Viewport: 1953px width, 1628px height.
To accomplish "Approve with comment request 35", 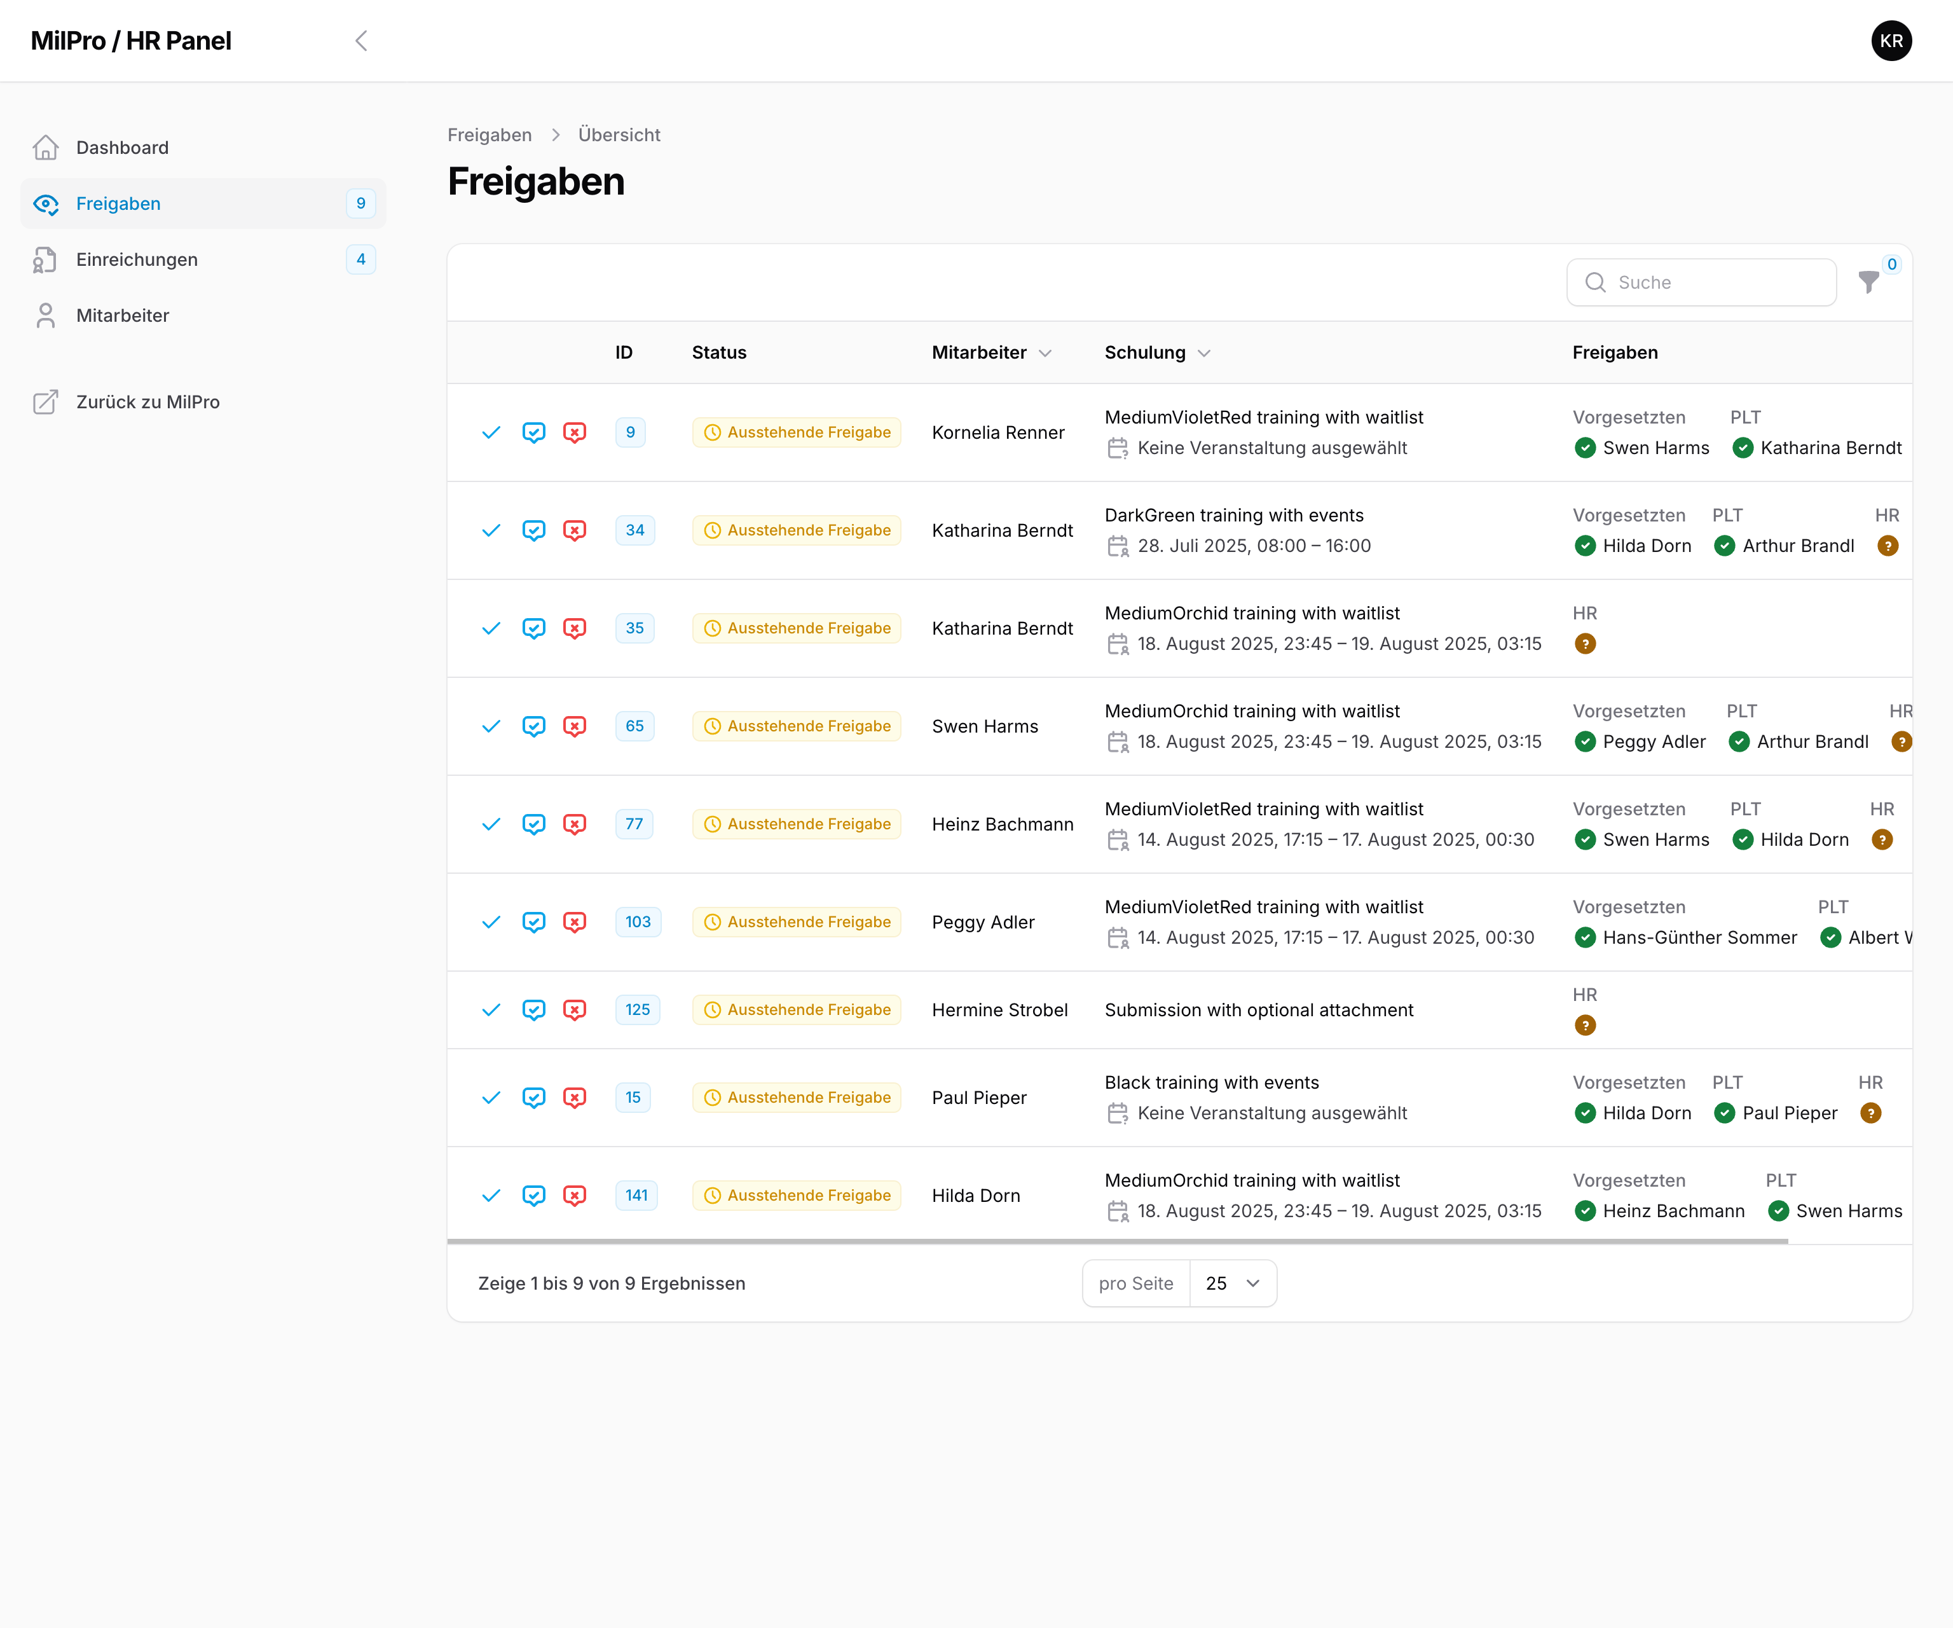I will point(534,628).
